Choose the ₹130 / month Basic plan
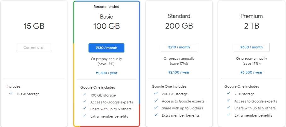This screenshot has width=286, height=127. click(106, 48)
